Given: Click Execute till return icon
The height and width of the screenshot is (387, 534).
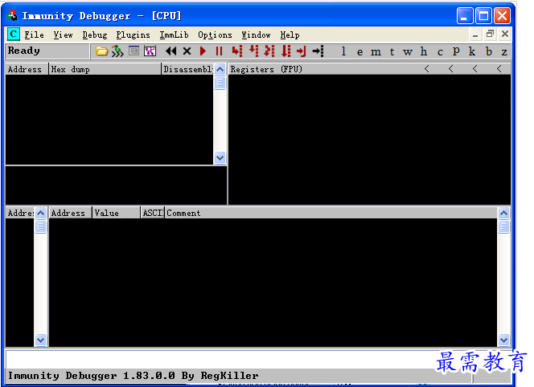Looking at the screenshot, I should pyautogui.click(x=302, y=51).
